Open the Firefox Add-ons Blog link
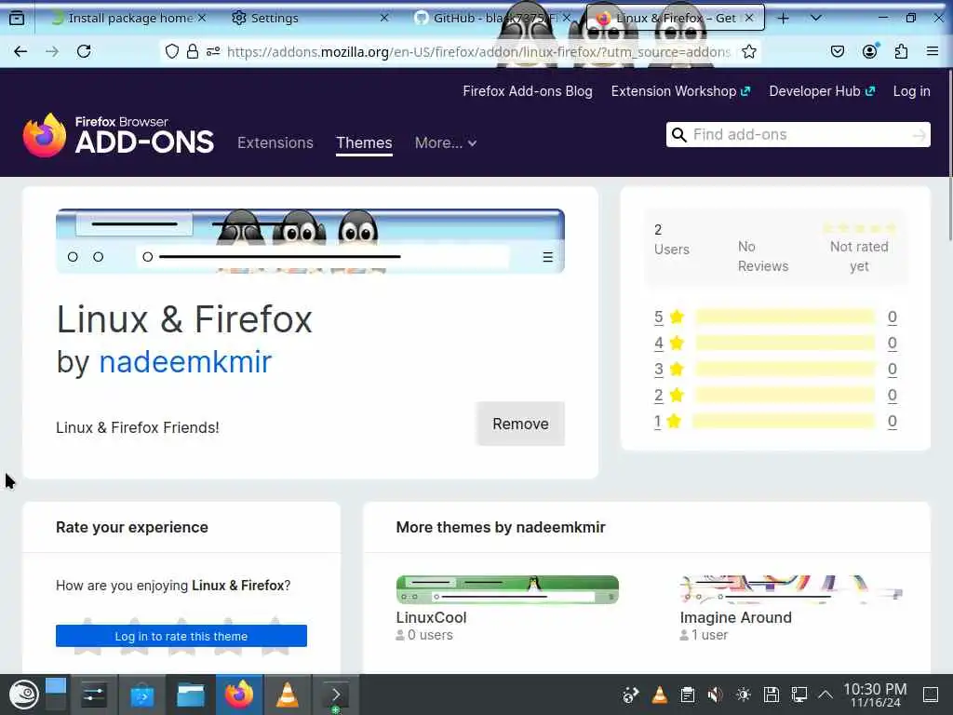Image resolution: width=953 pixels, height=715 pixels. pyautogui.click(x=528, y=91)
